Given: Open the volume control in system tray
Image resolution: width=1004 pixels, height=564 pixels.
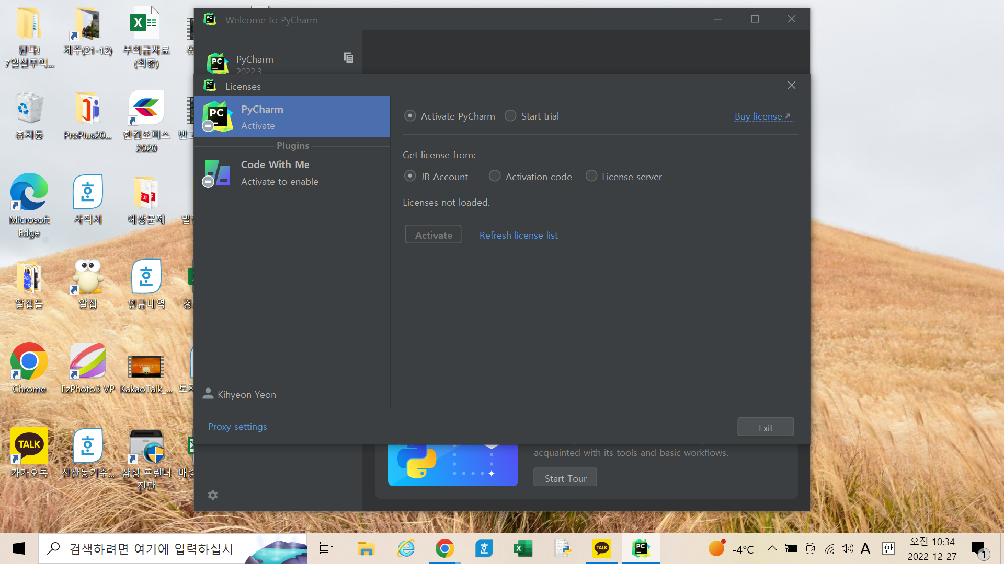Looking at the screenshot, I should click(x=847, y=548).
